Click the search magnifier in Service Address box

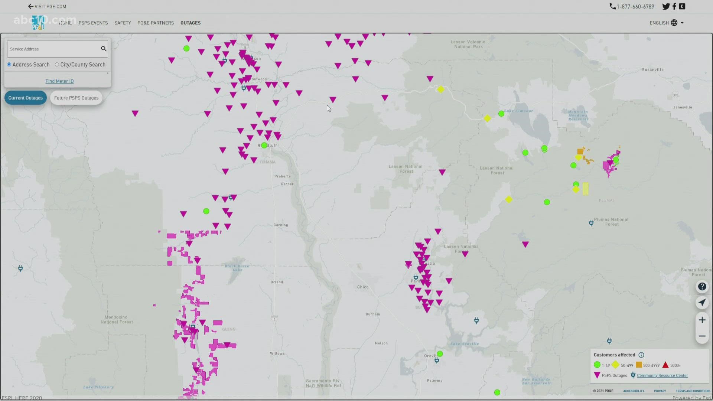(x=104, y=49)
